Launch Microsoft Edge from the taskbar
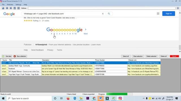Viewport: 181px width, 101px height. (x=75, y=98)
